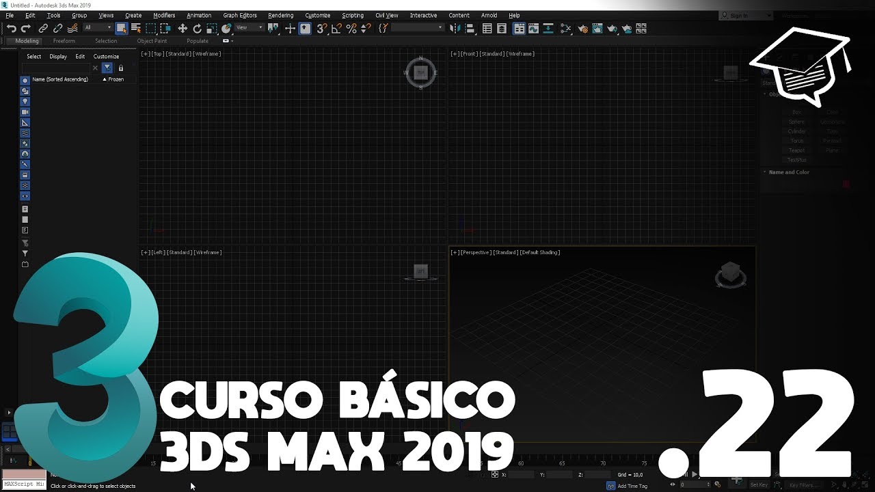Screen dimensions: 875x492
Task: Click the Unlink Selection icon
Action: pos(57,28)
